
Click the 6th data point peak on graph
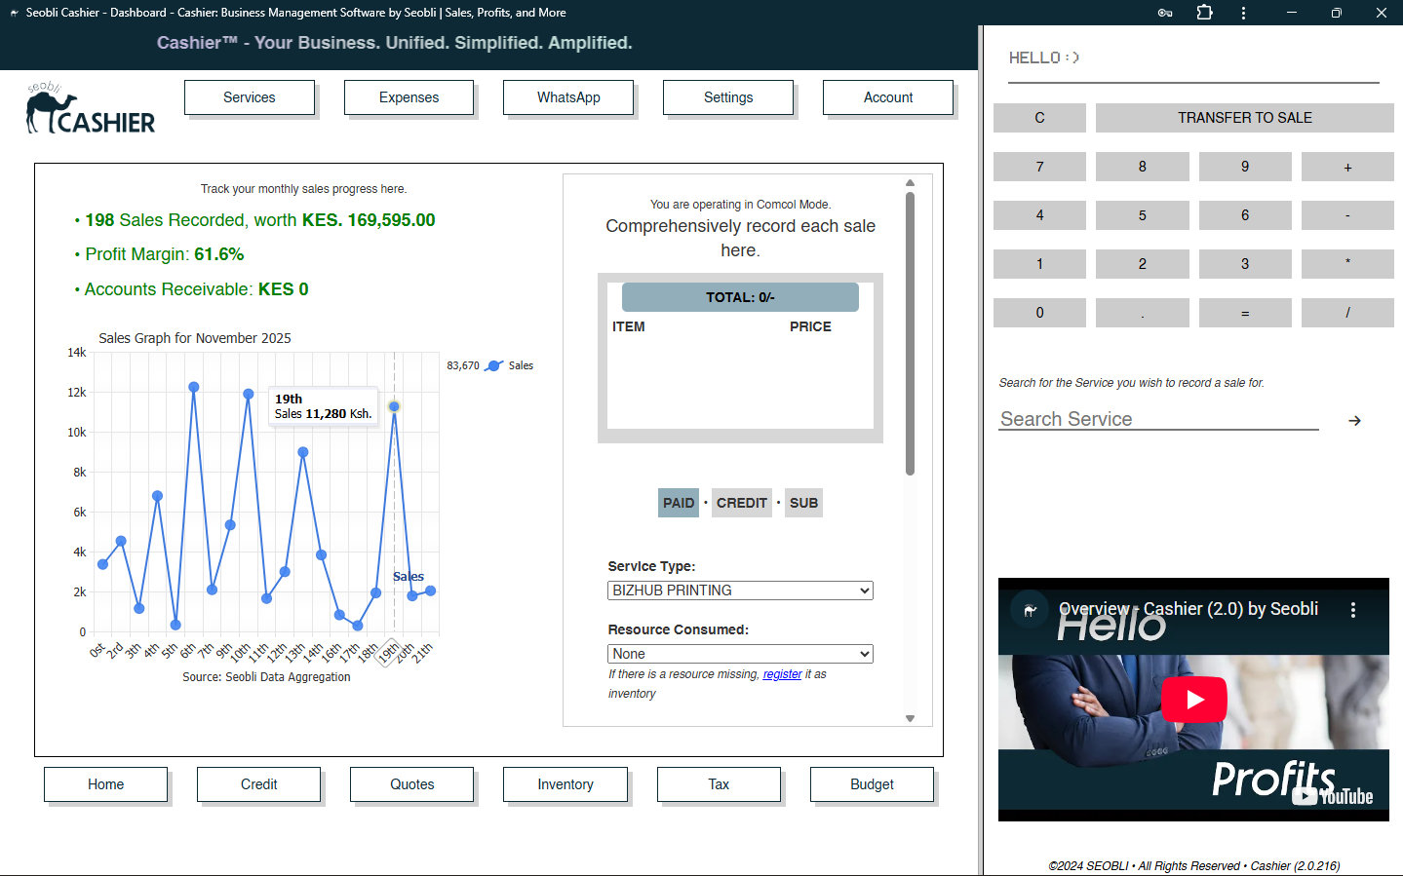[x=194, y=387]
